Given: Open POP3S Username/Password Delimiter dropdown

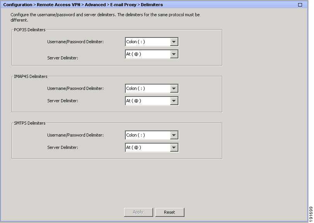Looking at the screenshot, I should [152, 42].
